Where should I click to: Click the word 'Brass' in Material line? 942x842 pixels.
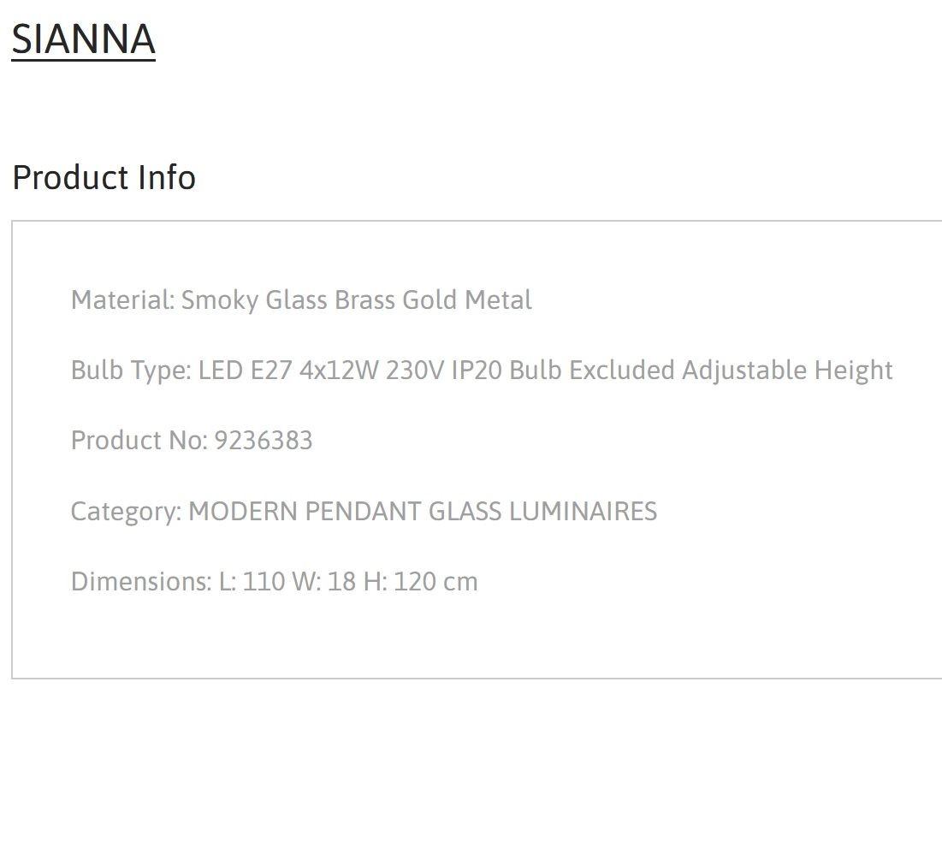(x=364, y=299)
